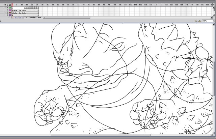This screenshot has height=139, width=216.
Task: Delete layer with the trash icon
Action: point(9,17)
